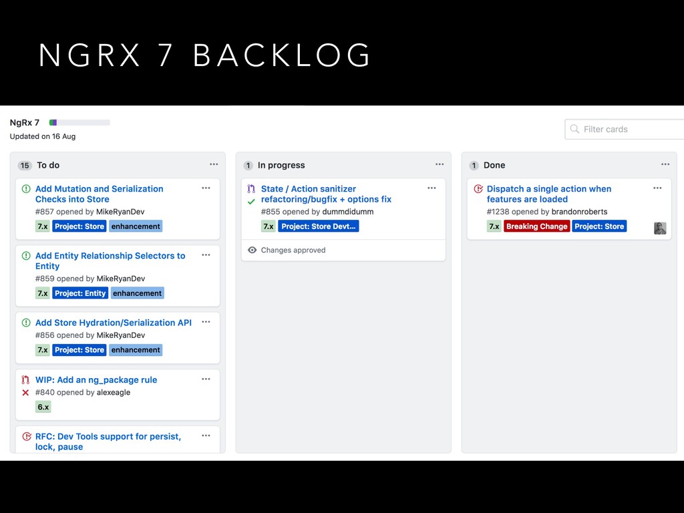The image size is (684, 513).
Task: Click 7.x label on #855 card
Action: point(269,226)
